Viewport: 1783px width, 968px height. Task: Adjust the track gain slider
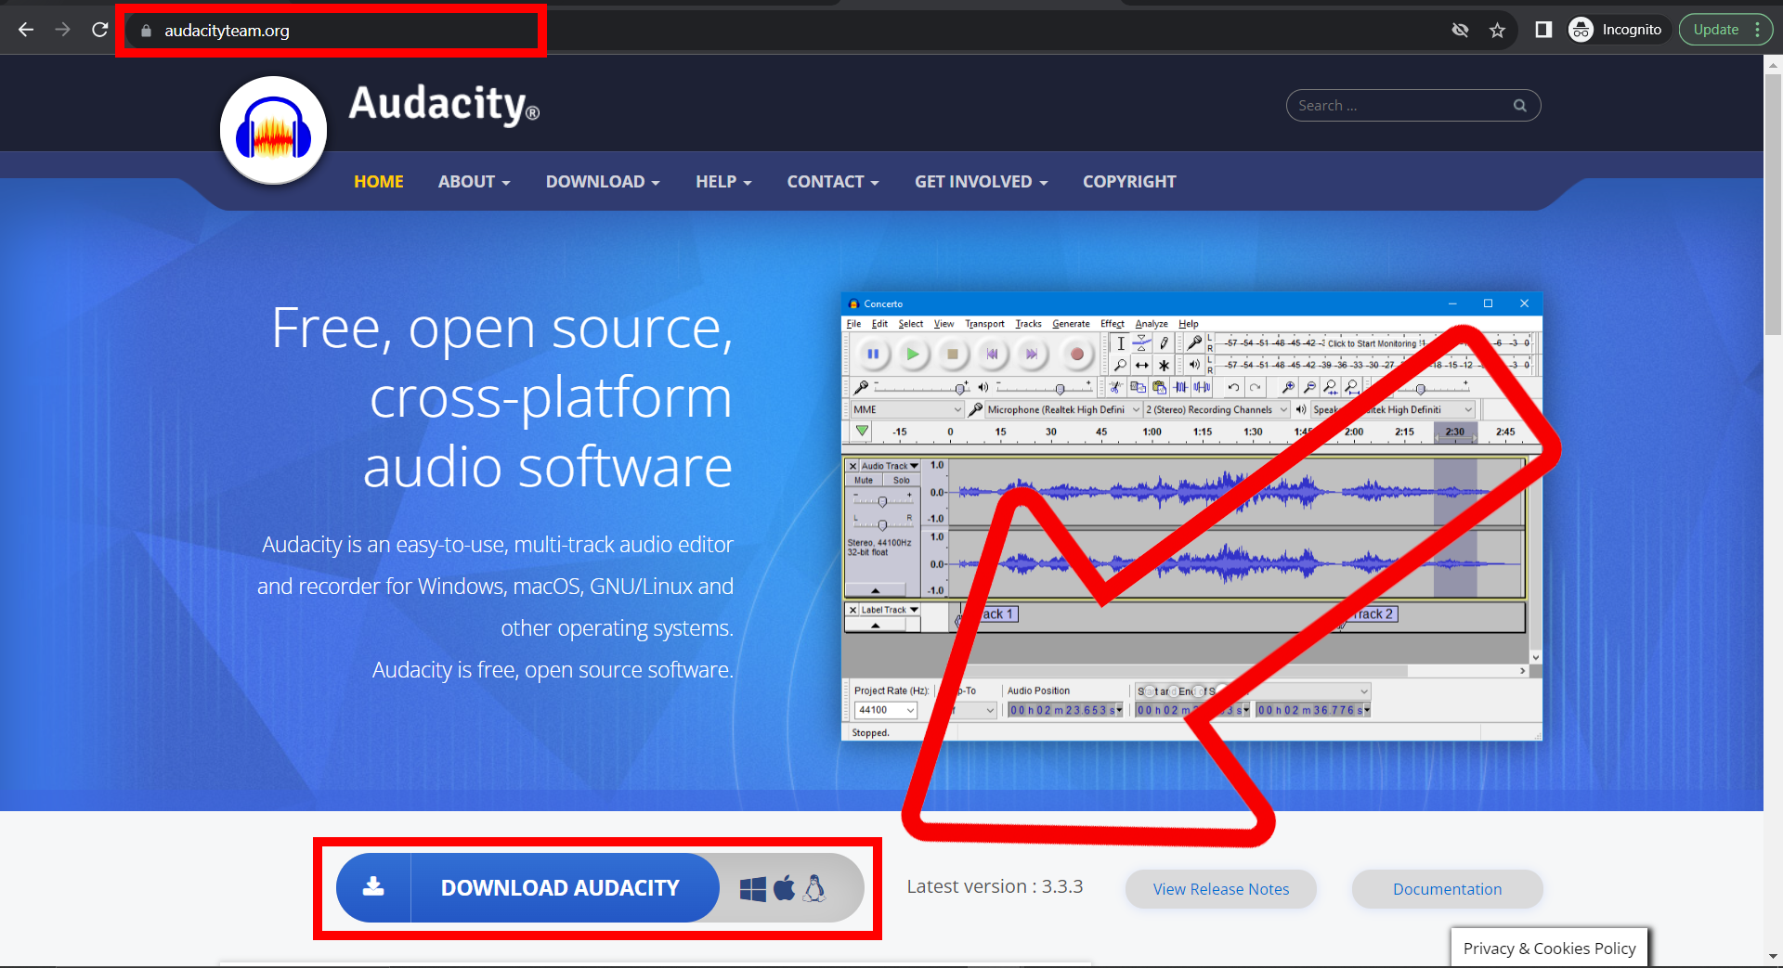pyautogui.click(x=882, y=501)
